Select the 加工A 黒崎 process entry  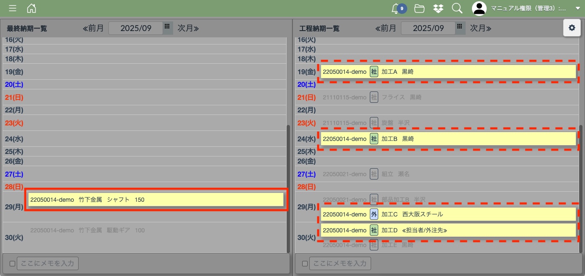click(448, 72)
